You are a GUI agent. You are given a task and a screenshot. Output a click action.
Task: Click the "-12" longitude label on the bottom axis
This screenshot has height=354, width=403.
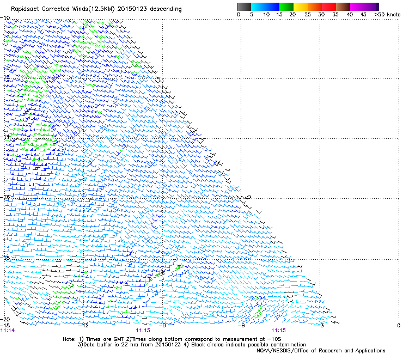pyautogui.click(x=83, y=326)
